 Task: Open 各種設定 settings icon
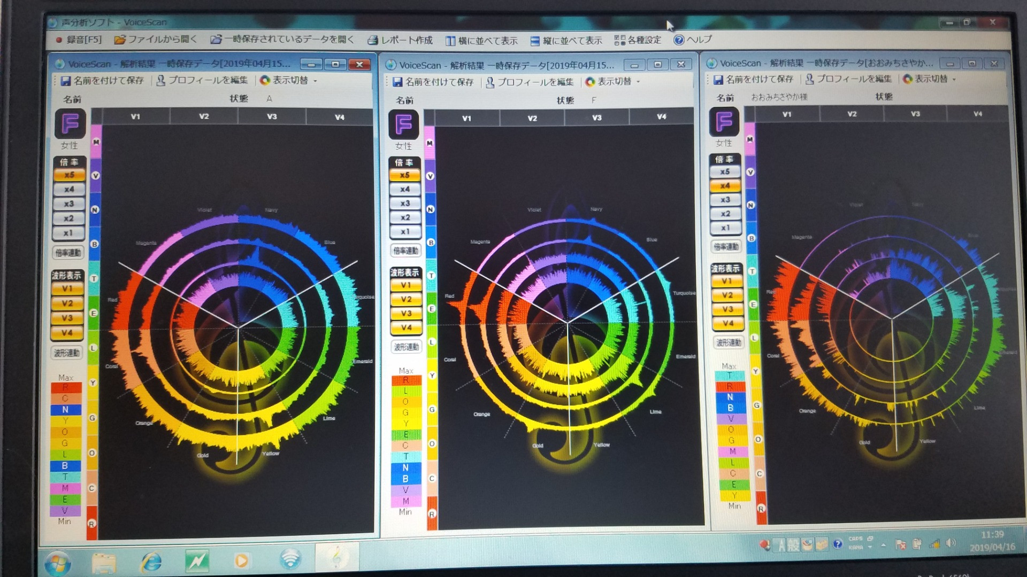pyautogui.click(x=619, y=40)
